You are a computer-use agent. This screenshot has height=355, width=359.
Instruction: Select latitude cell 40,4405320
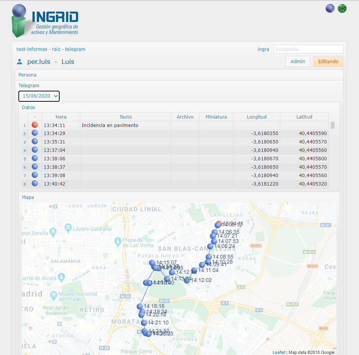tap(304, 184)
